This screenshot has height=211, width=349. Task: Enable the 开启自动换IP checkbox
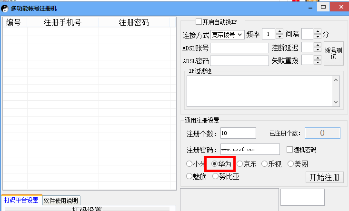tap(199, 22)
